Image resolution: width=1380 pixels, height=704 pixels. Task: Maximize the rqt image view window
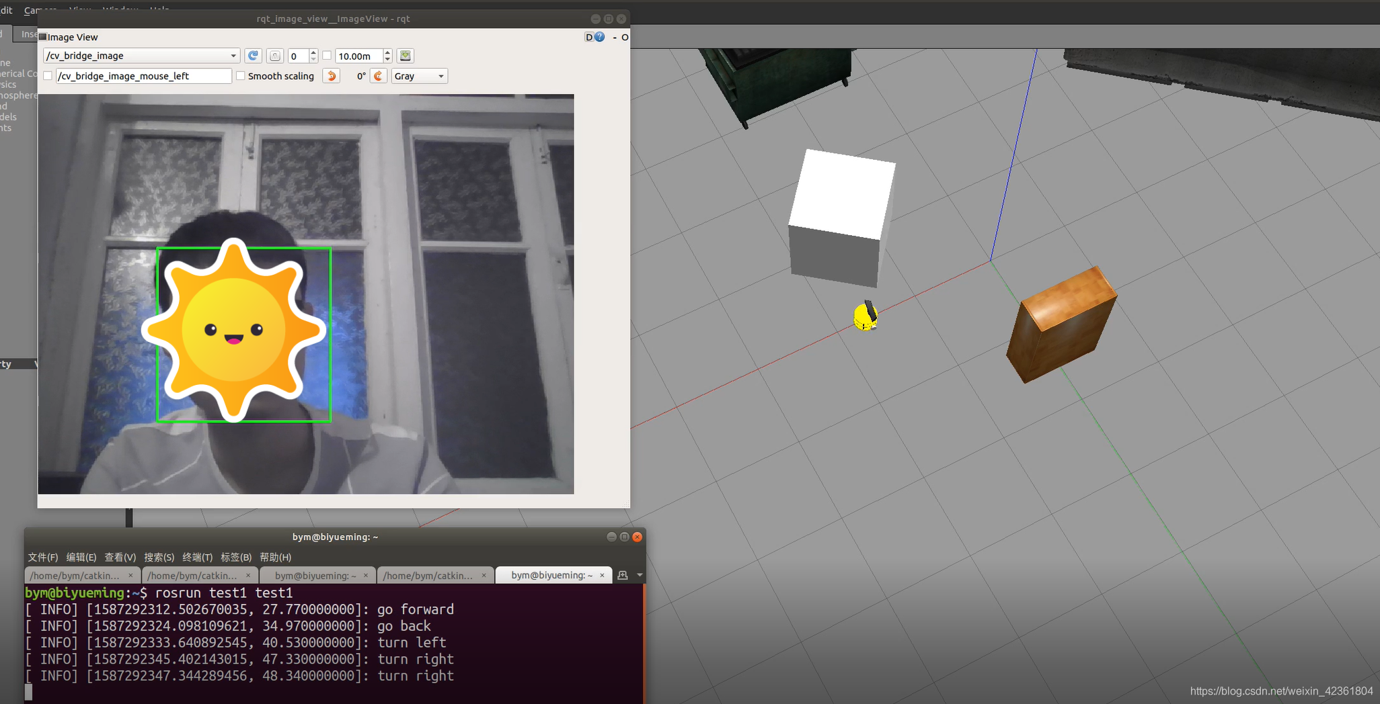pyautogui.click(x=609, y=19)
